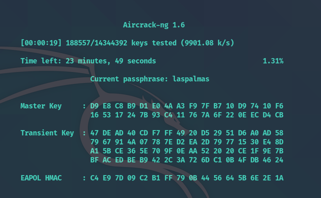Image resolution: width=321 pixels, height=198 pixels.
Task: Click the 23 minutes, 49 seconds text
Action: (x=111, y=61)
